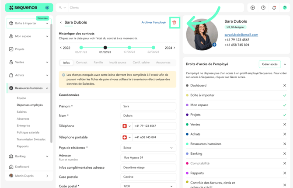Open the notifications bell icon

point(274,8)
